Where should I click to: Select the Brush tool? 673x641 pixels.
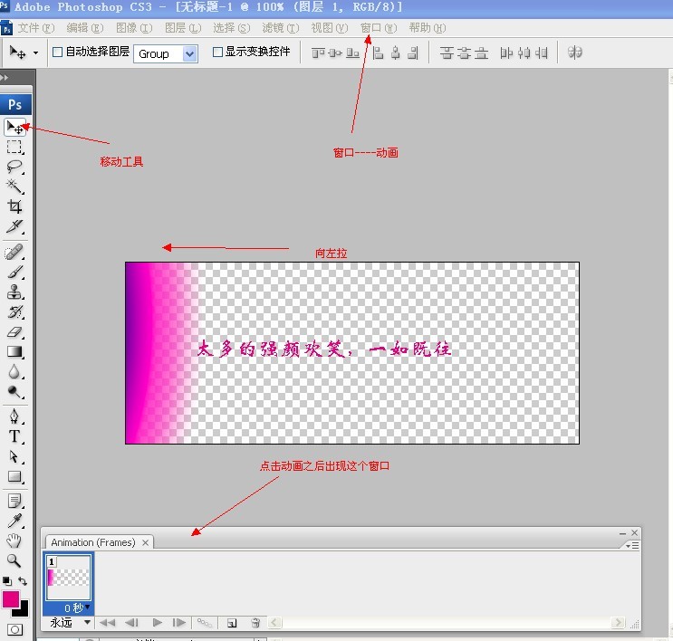14,272
